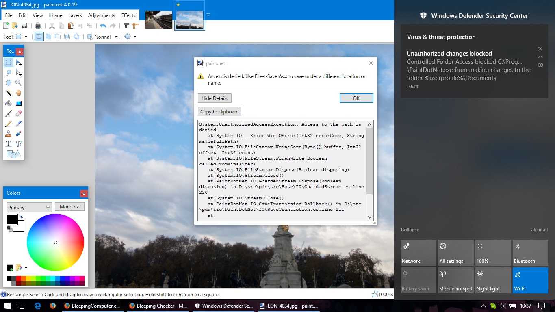Collapse the quick actions panel
Screen dimensions: 555x312
point(410,230)
